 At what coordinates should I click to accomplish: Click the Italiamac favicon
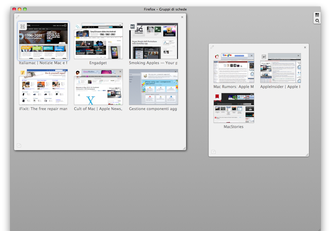(x=23, y=26)
